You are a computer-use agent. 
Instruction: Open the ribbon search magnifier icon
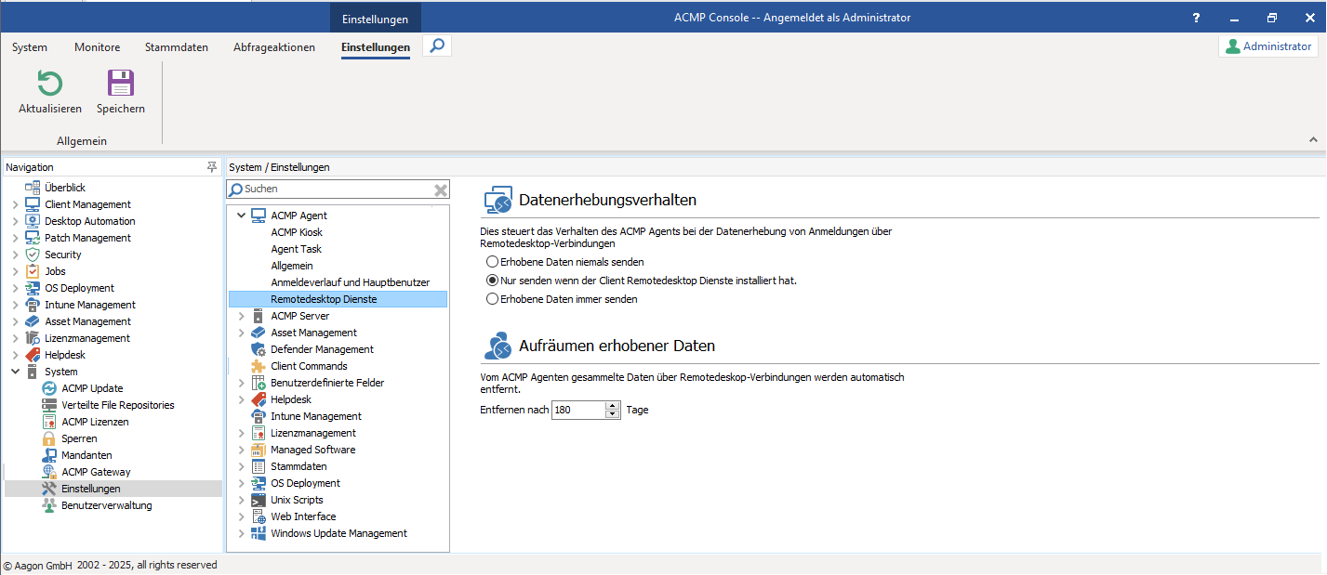coord(437,46)
